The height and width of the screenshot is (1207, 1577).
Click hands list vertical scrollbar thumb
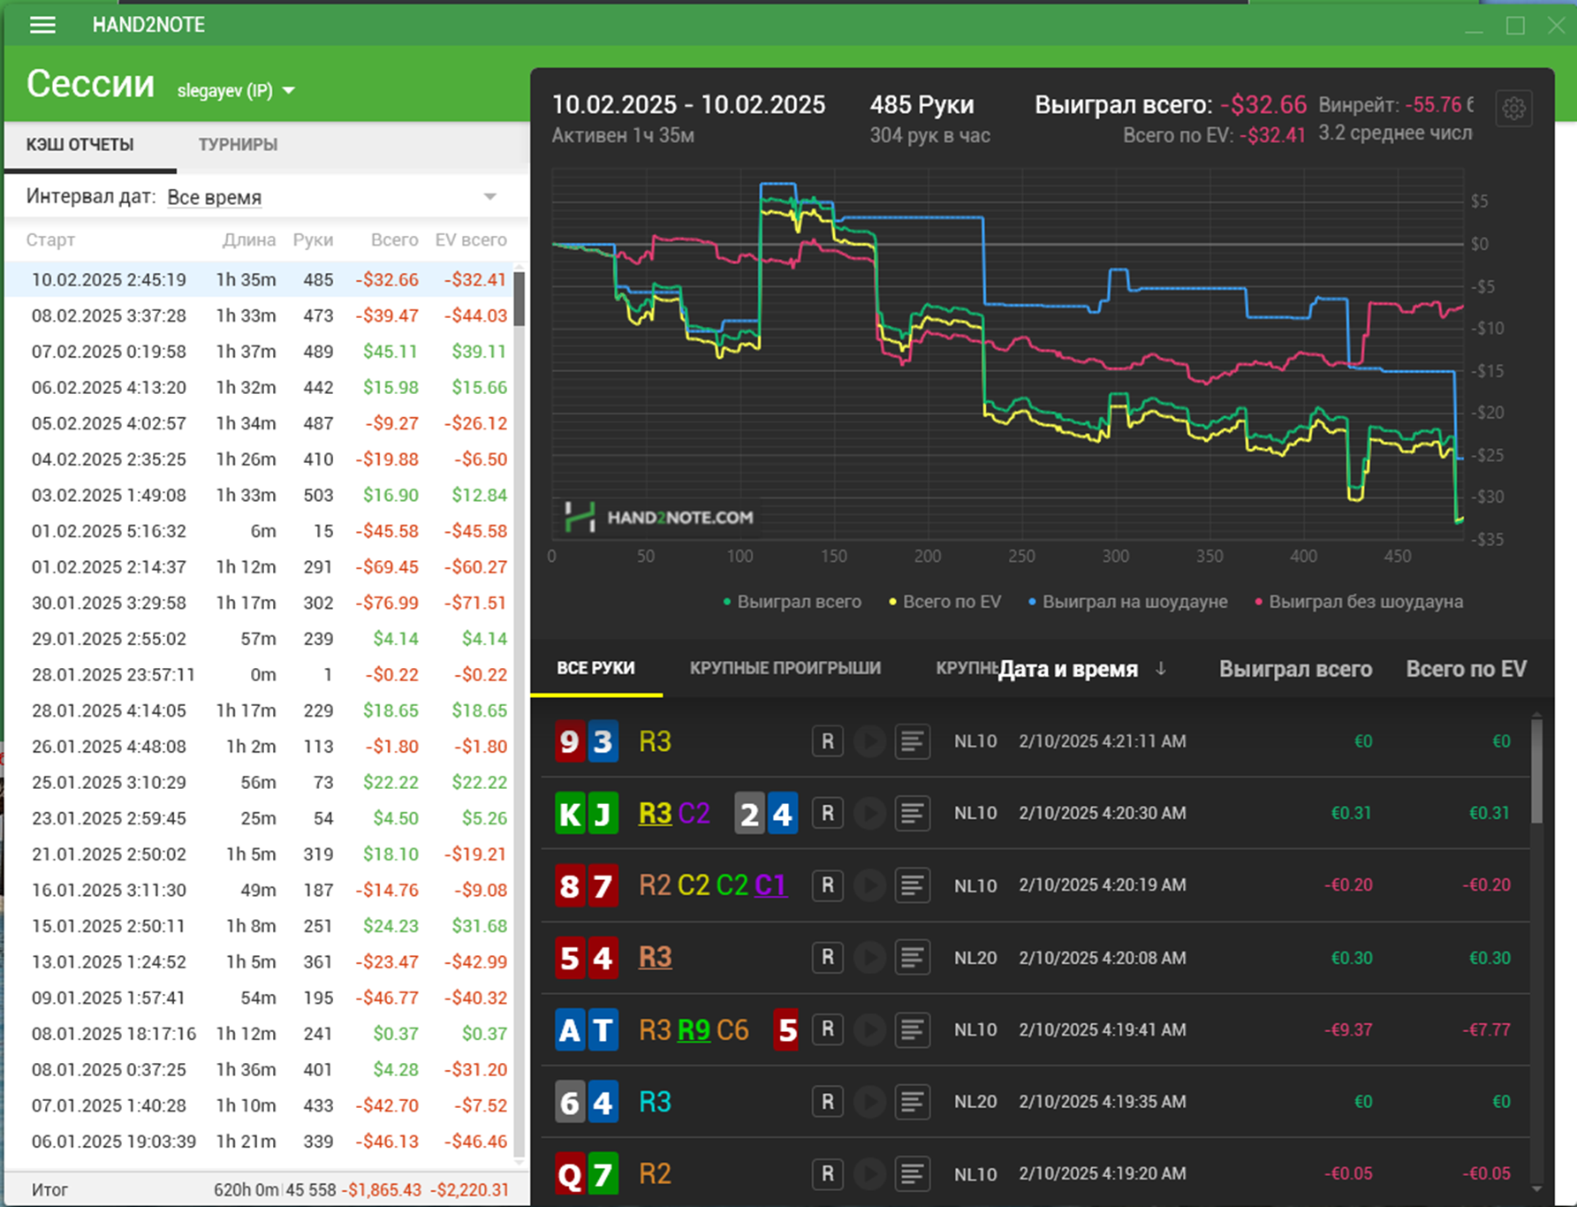click(x=1537, y=771)
